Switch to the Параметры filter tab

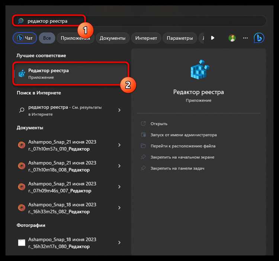tap(180, 38)
